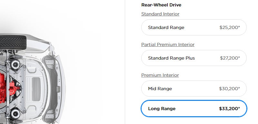Open the Partial Premium Interior link
The width and height of the screenshot is (258, 124).
point(168,44)
